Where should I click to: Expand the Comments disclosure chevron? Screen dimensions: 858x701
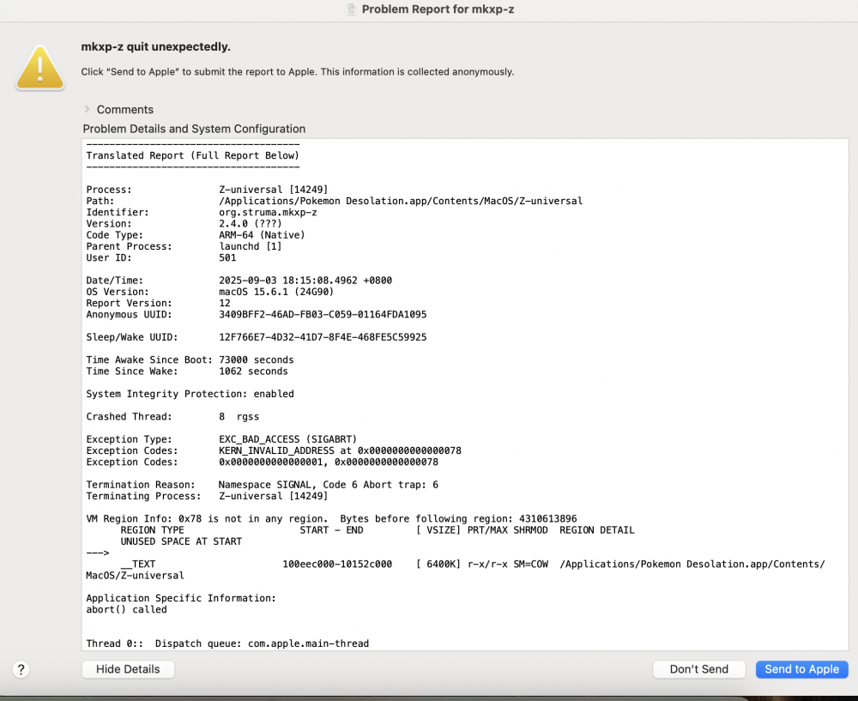(87, 109)
